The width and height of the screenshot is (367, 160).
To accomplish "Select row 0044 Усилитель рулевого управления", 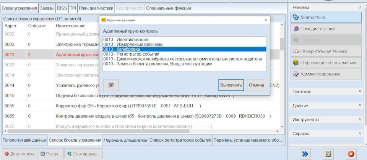I will pyautogui.click(x=51, y=85).
